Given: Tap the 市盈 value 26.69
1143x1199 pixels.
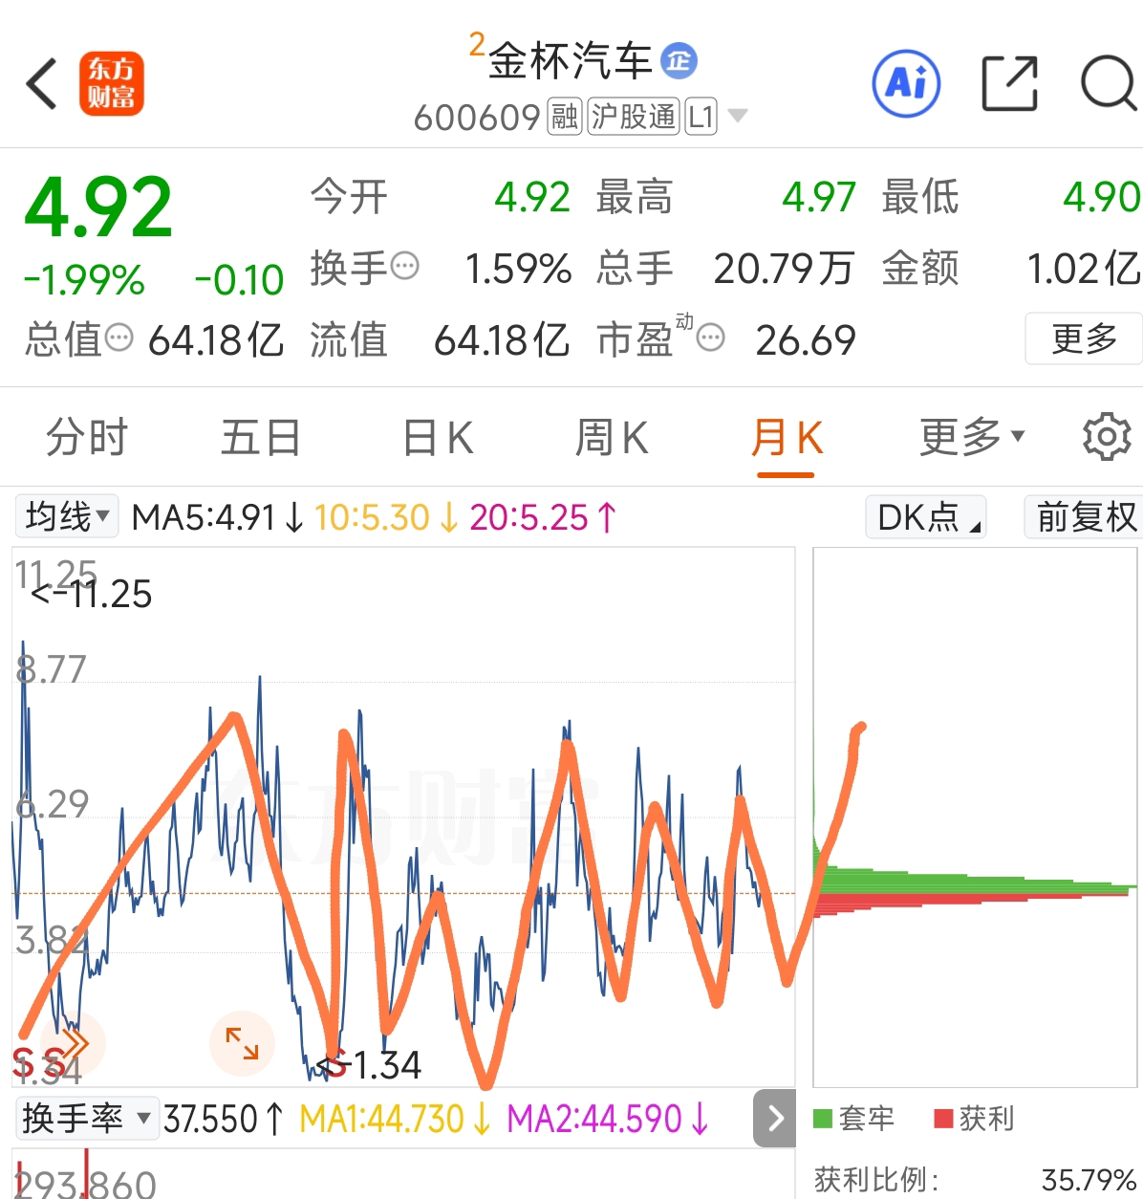Looking at the screenshot, I should tap(806, 339).
